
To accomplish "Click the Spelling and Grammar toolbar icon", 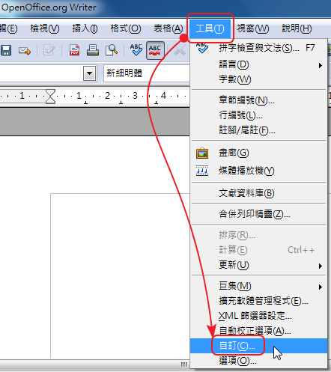I will (x=136, y=50).
